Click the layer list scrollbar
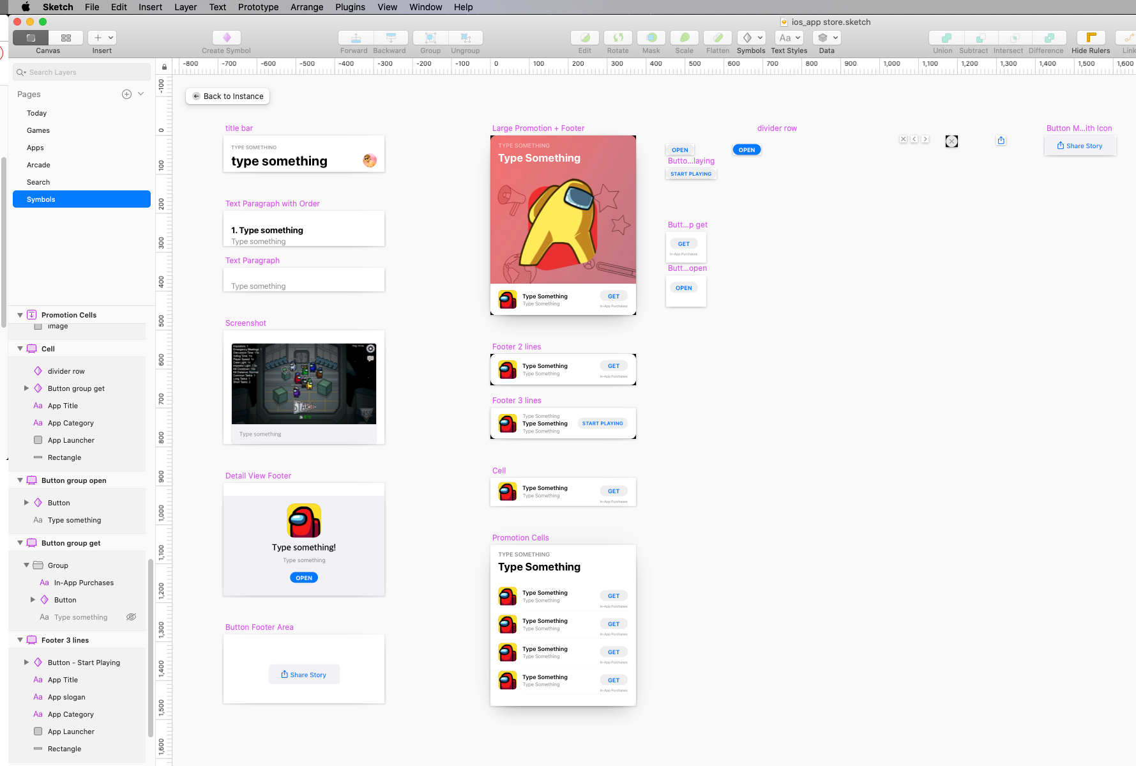 tap(150, 648)
